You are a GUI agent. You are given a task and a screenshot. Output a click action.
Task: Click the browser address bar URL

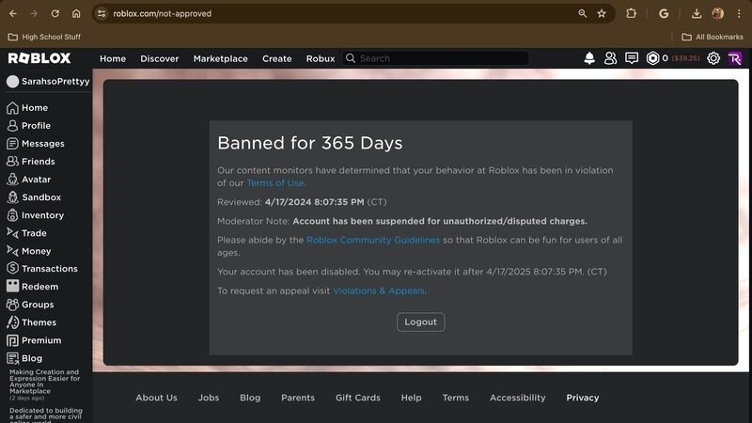162,13
